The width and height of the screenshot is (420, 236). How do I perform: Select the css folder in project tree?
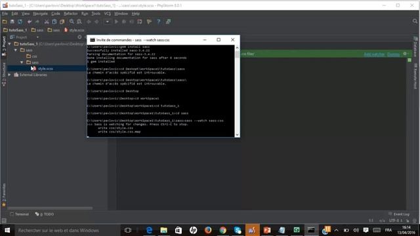pos(32,56)
